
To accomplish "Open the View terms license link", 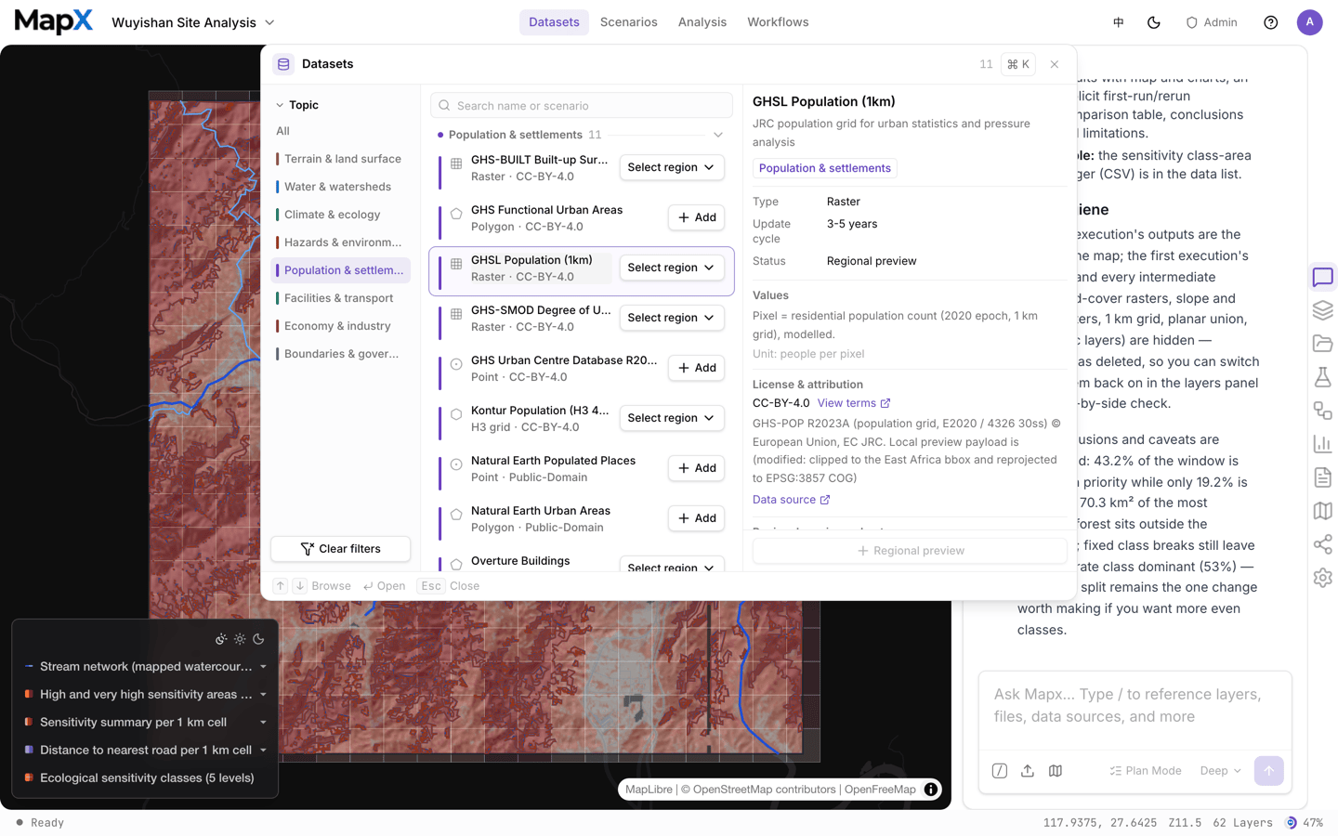I will coord(854,403).
